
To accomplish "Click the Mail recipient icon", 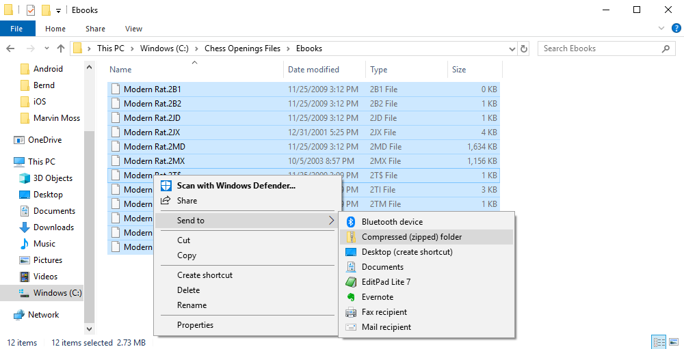I will (351, 327).
